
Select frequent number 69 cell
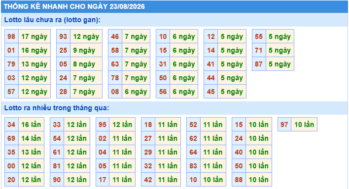click(x=11, y=138)
